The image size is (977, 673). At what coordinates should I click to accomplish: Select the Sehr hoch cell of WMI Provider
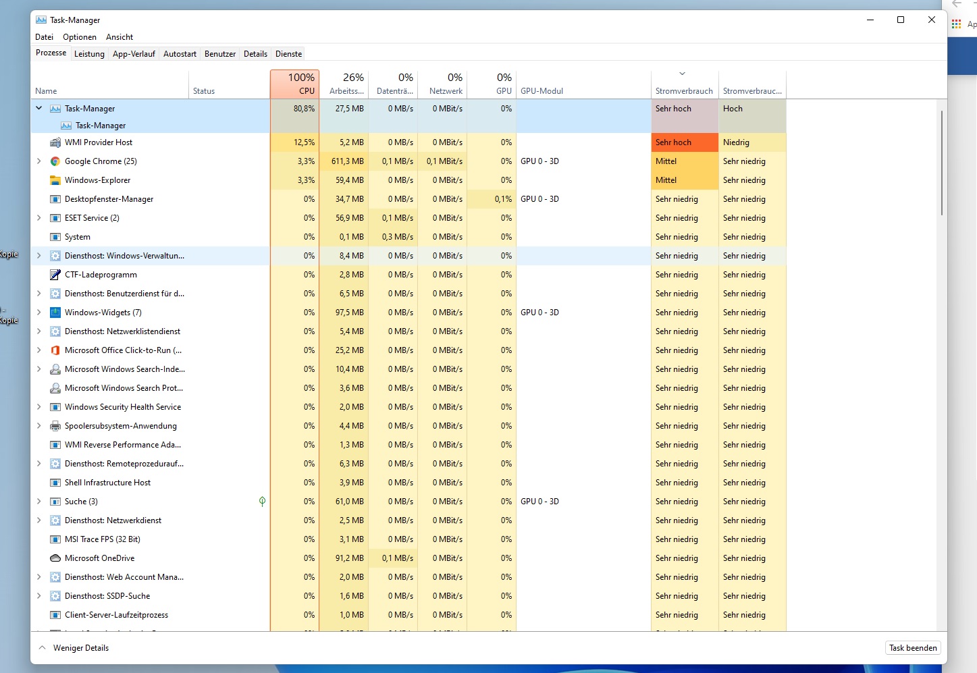click(x=685, y=142)
